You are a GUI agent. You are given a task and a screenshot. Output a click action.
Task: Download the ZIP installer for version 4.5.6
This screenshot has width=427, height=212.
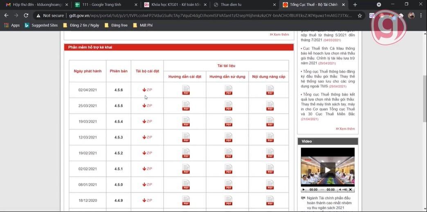coord(147,90)
